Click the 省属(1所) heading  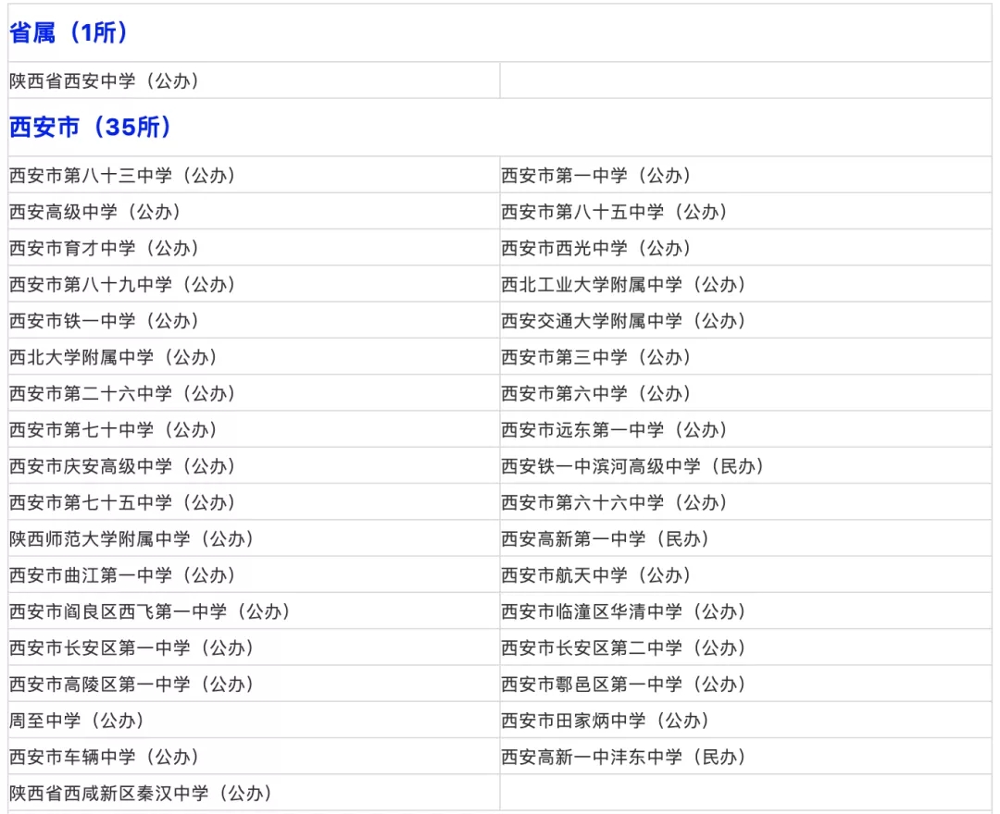(69, 32)
